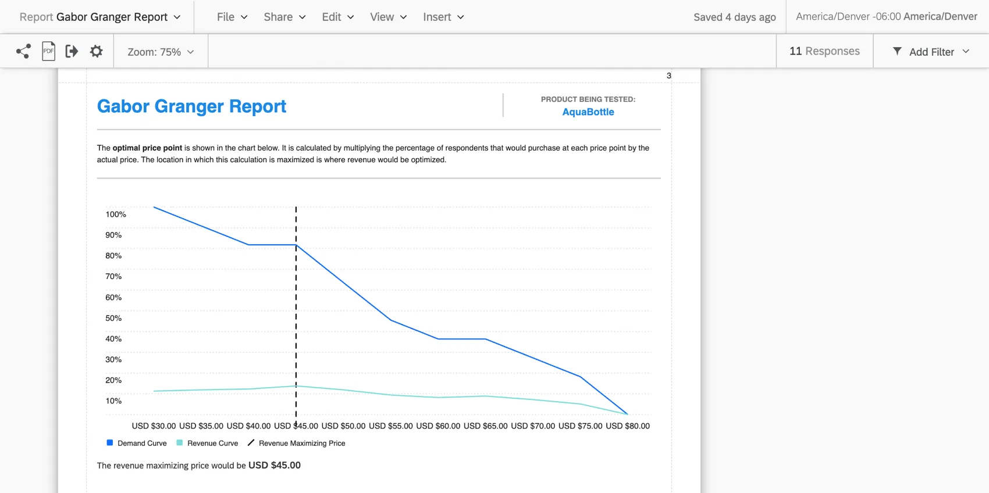This screenshot has height=493, width=989.
Task: Click the Revenue Curve teal legend swatch
Action: [x=180, y=443]
